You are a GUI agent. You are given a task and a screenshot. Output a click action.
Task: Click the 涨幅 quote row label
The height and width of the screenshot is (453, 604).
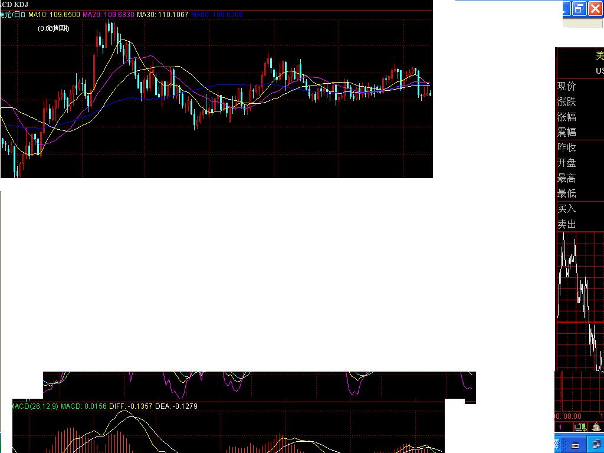[567, 117]
